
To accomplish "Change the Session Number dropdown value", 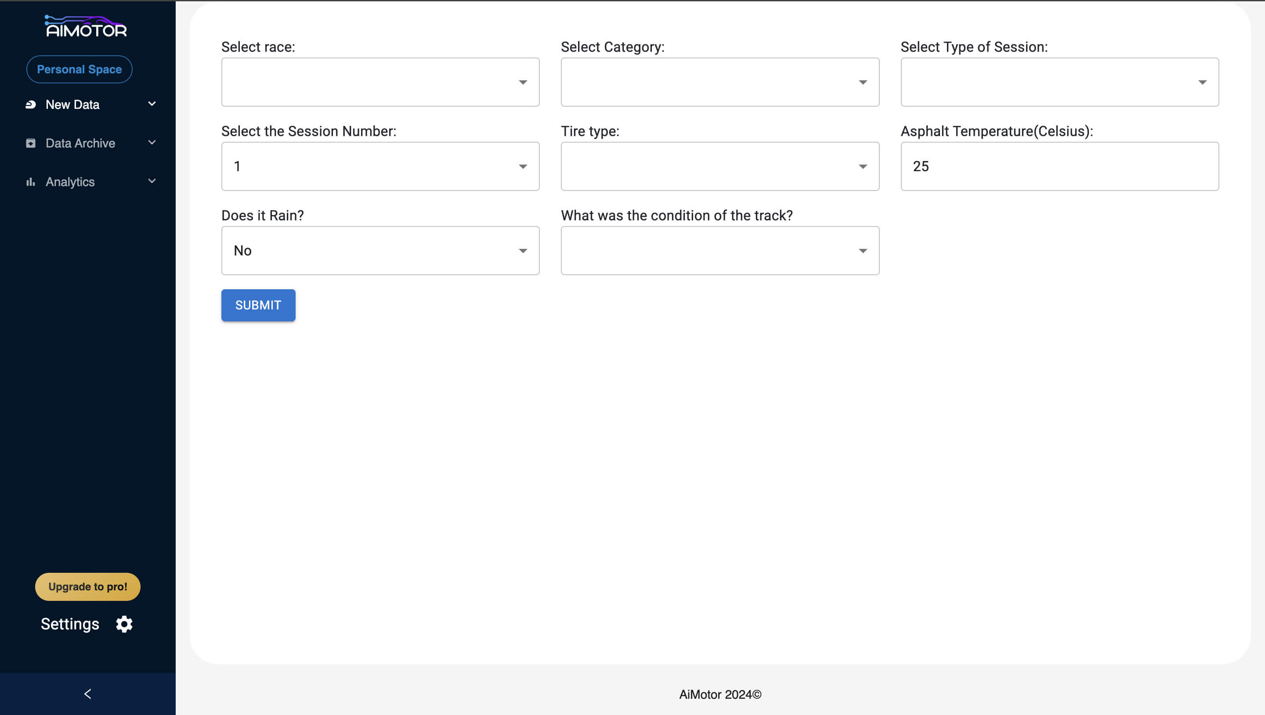I will 380,166.
